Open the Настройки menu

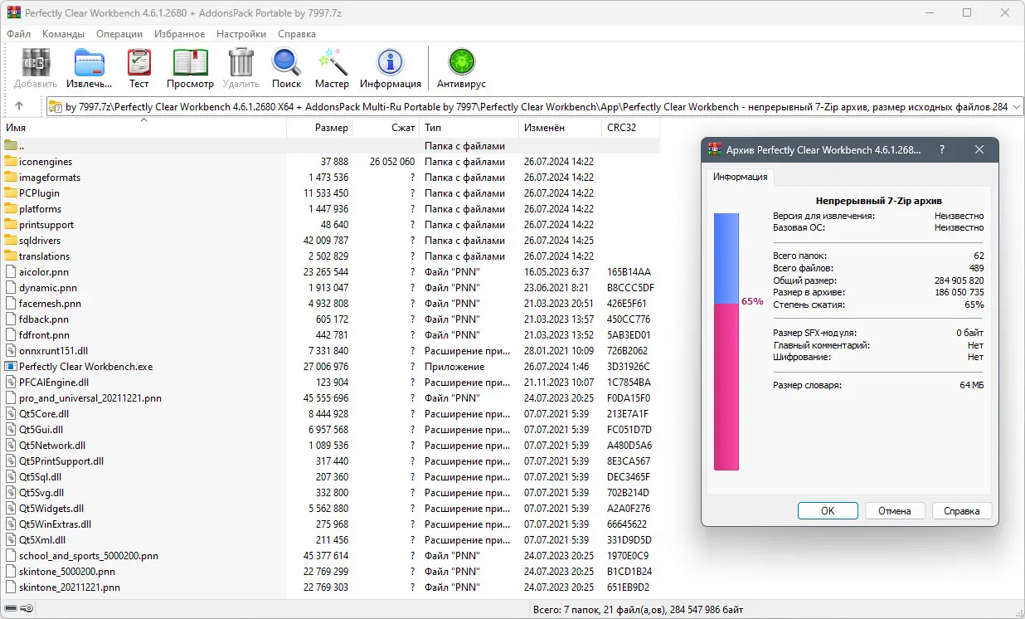240,34
